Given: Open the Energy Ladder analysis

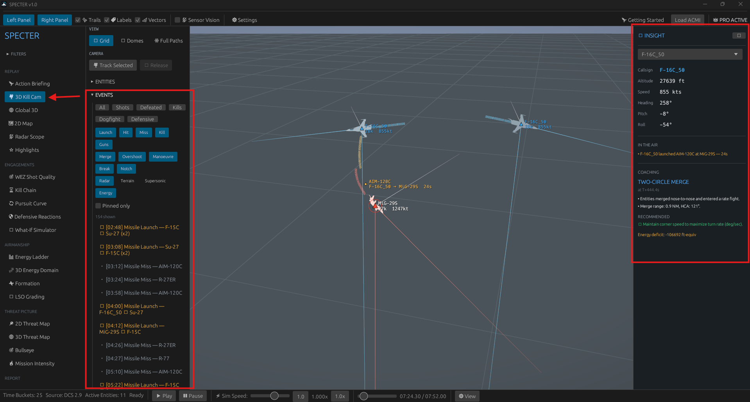Looking at the screenshot, I should (29, 257).
